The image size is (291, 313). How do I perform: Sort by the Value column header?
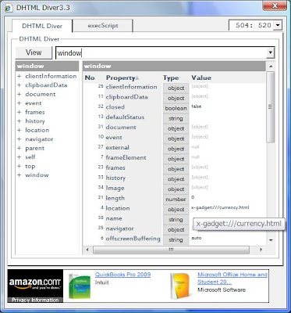201,77
